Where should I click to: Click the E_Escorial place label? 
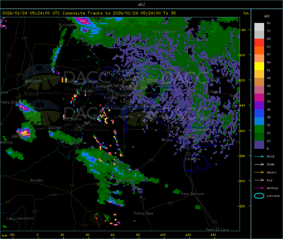[117, 108]
